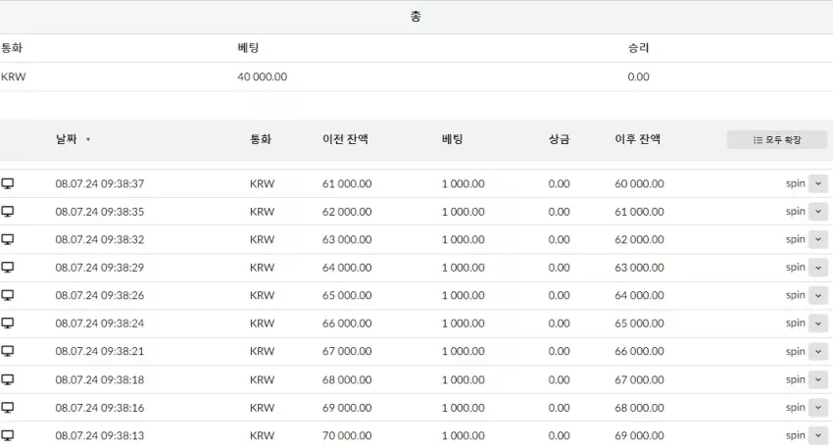833x448 pixels.
Task: Expand the 09:38:18 spin details arrow
Action: pos(818,380)
